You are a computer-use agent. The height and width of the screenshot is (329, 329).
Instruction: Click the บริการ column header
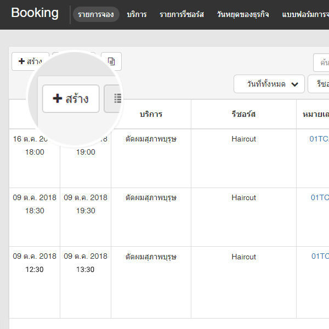point(151,114)
